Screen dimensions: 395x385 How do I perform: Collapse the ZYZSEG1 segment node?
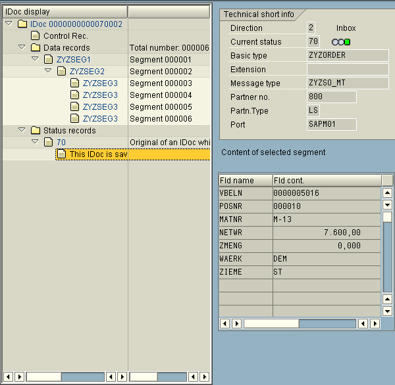[x=35, y=60]
